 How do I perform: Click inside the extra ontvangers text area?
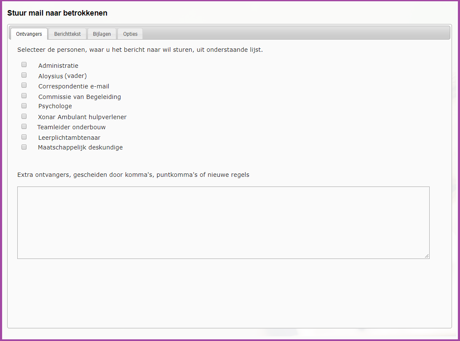pyautogui.click(x=223, y=222)
